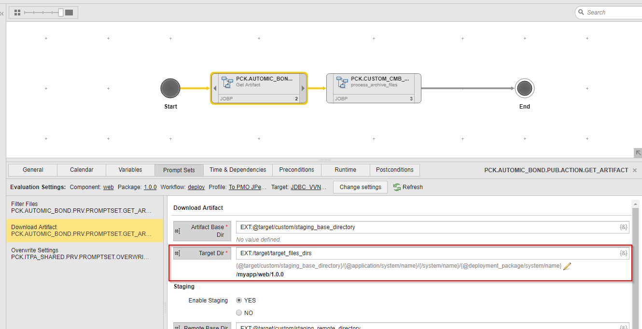Click the {&} variable icon in Artifact Base Dir
The height and width of the screenshot is (329, 642).
[x=623, y=227]
